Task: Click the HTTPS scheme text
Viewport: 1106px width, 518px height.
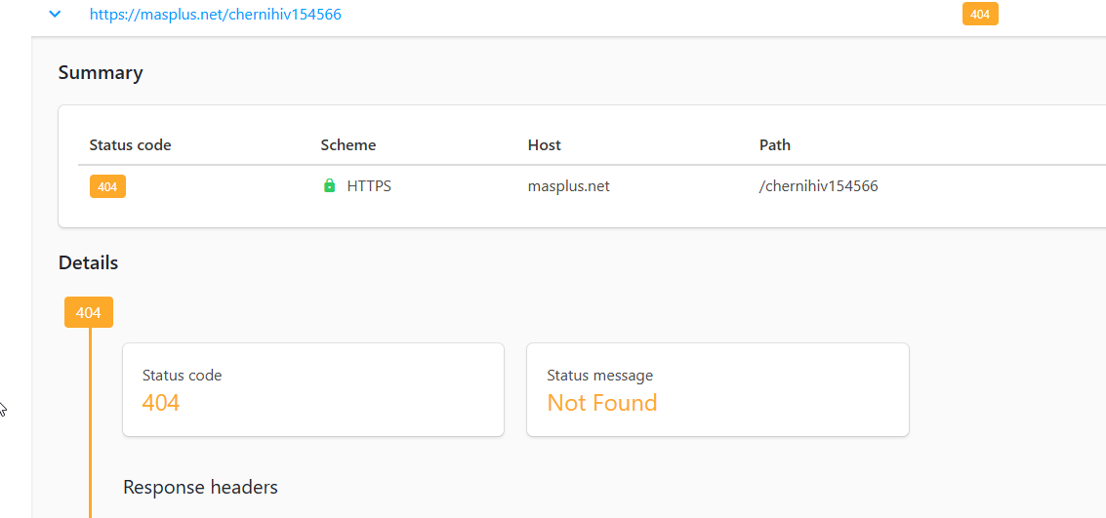Action: coord(369,186)
